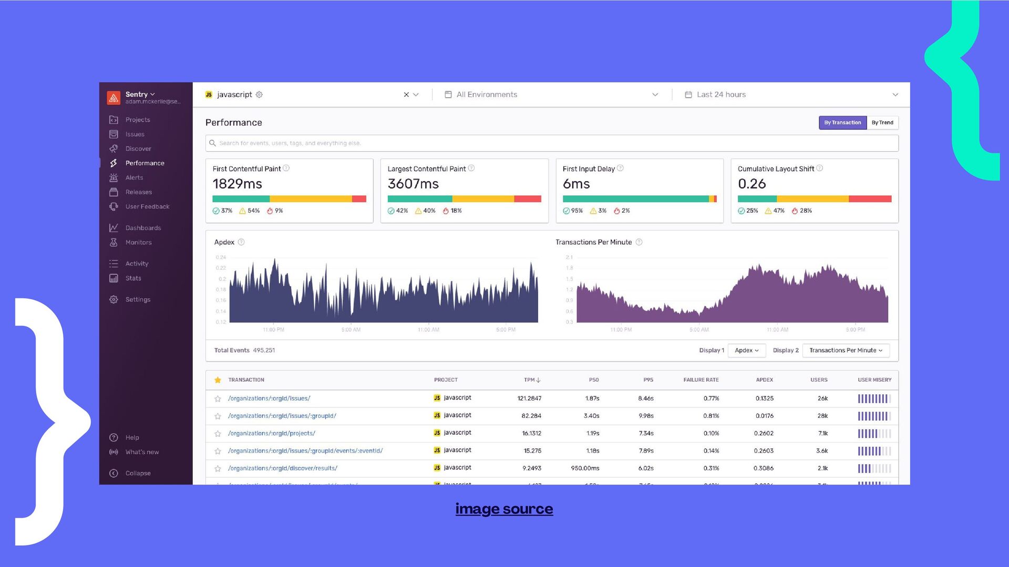The width and height of the screenshot is (1009, 567).
Task: Click the Cumulative Layout Shift distribution bar
Action: pyautogui.click(x=815, y=199)
